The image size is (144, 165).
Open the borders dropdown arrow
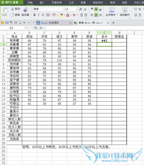point(51,15)
